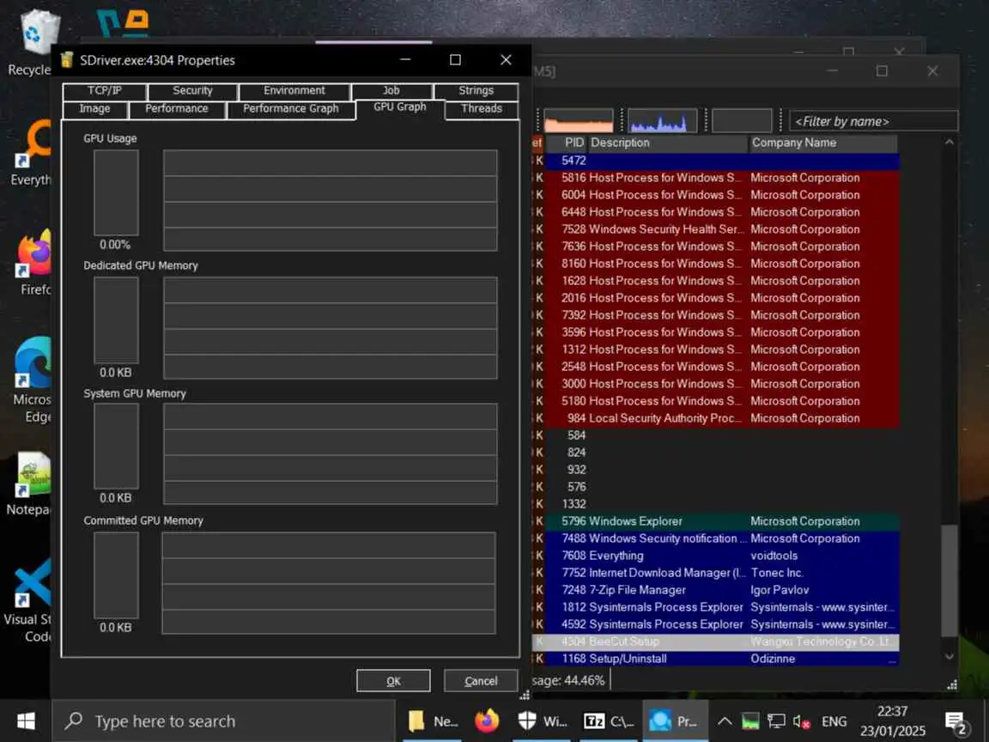Viewport: 989px width, 742px height.
Task: Sort by Company Name column header
Action: click(x=823, y=143)
